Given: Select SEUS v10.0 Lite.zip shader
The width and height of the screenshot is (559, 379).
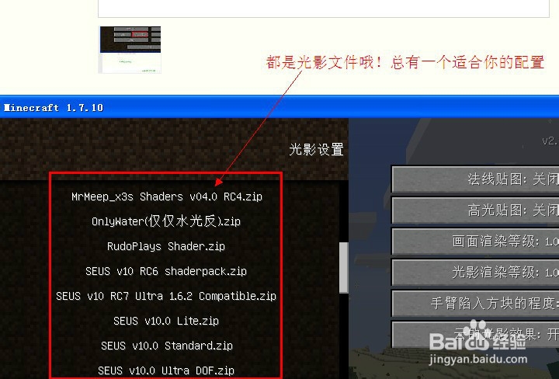Looking at the screenshot, I should click(166, 321).
